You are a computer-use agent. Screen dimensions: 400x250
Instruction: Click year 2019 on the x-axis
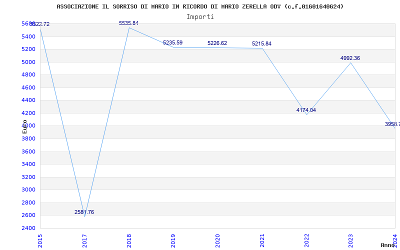pos(173,239)
